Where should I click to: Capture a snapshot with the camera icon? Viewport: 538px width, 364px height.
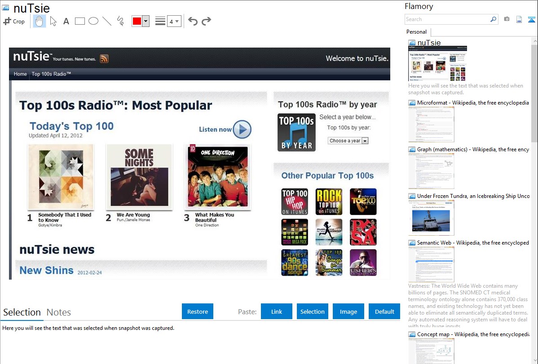(507, 19)
